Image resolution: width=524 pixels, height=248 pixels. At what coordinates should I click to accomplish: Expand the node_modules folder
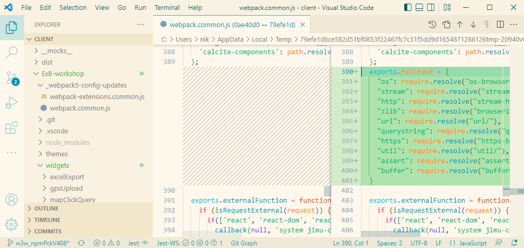click(89, 142)
